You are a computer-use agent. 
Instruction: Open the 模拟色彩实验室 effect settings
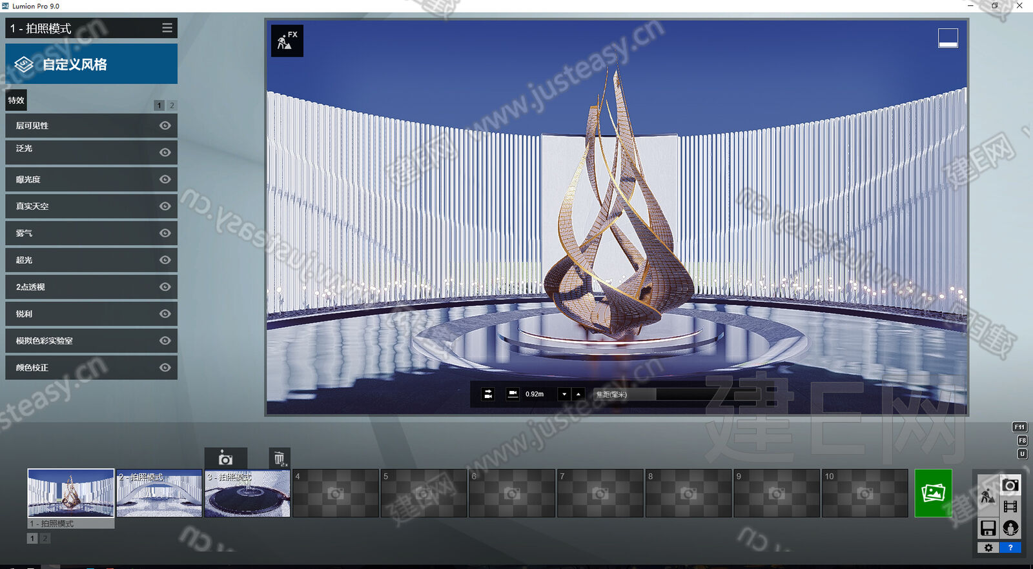coord(91,341)
